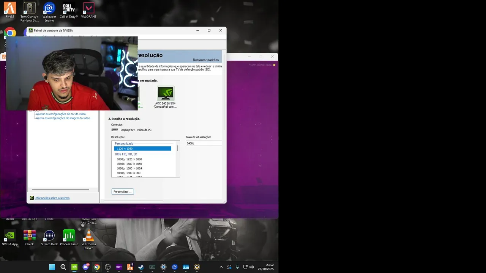Image resolution: width=486 pixels, height=273 pixels.
Task: Open the taskbar search icon
Action: coord(63,267)
